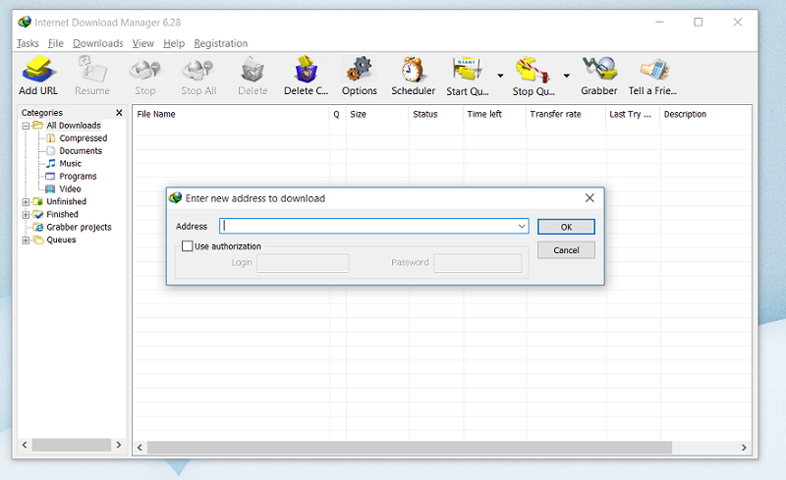This screenshot has width=786, height=480.
Task: Select the Video category
Action: coord(70,188)
